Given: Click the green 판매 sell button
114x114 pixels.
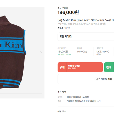Looking at the screenshot, I should click(x=109, y=67).
